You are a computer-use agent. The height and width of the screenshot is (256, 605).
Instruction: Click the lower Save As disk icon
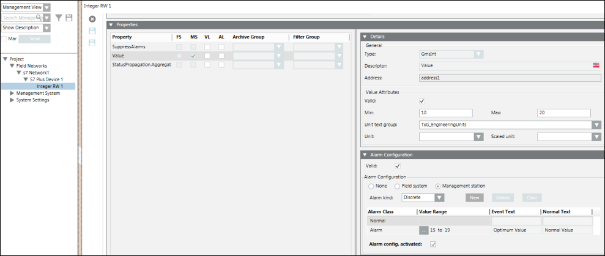(92, 42)
